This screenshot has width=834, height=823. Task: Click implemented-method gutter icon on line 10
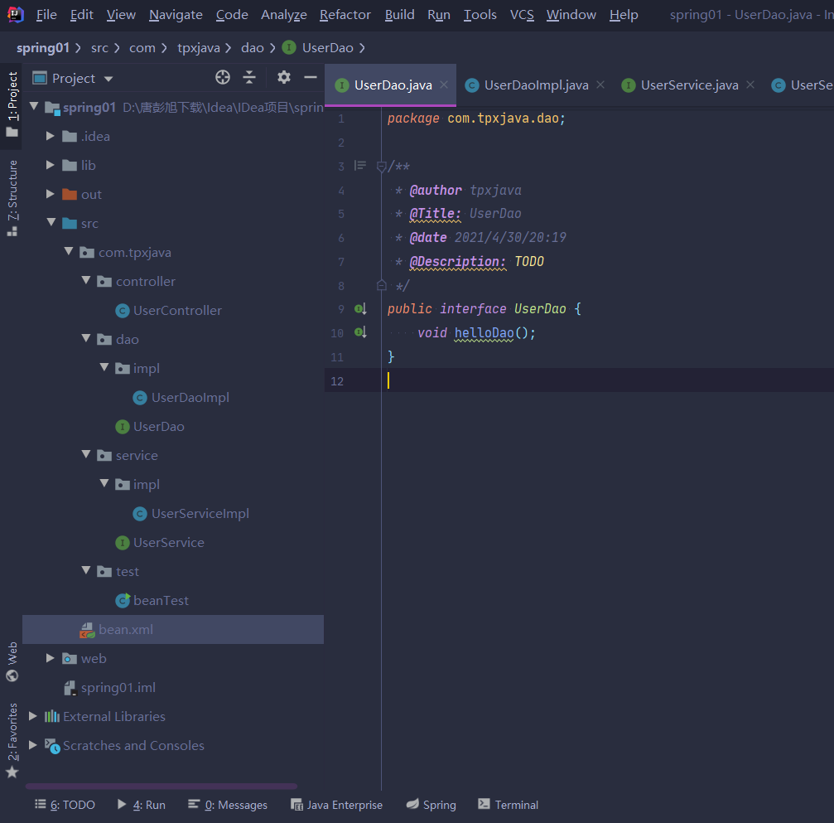click(x=360, y=332)
